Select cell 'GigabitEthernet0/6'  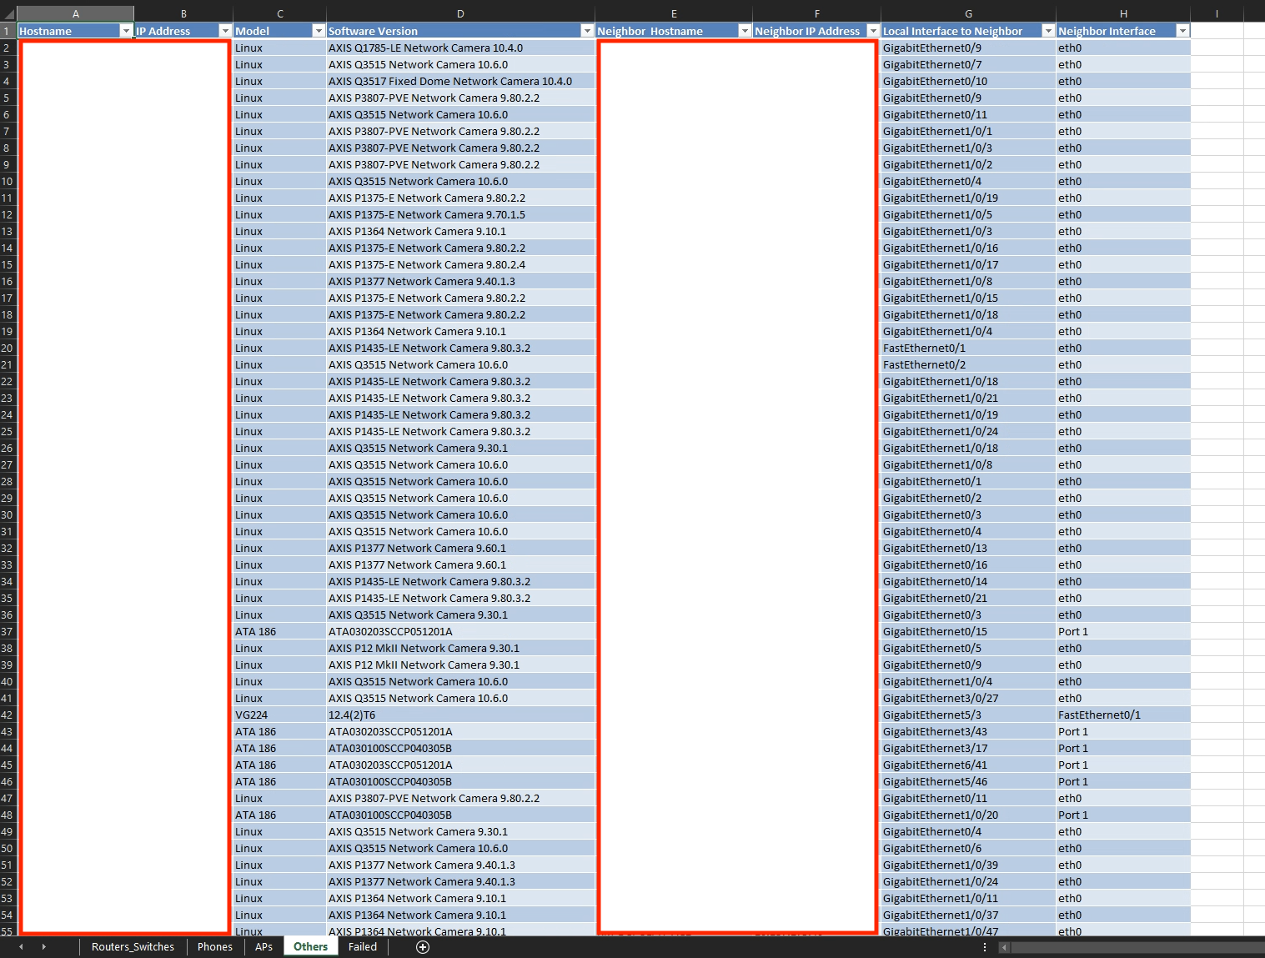click(x=968, y=848)
